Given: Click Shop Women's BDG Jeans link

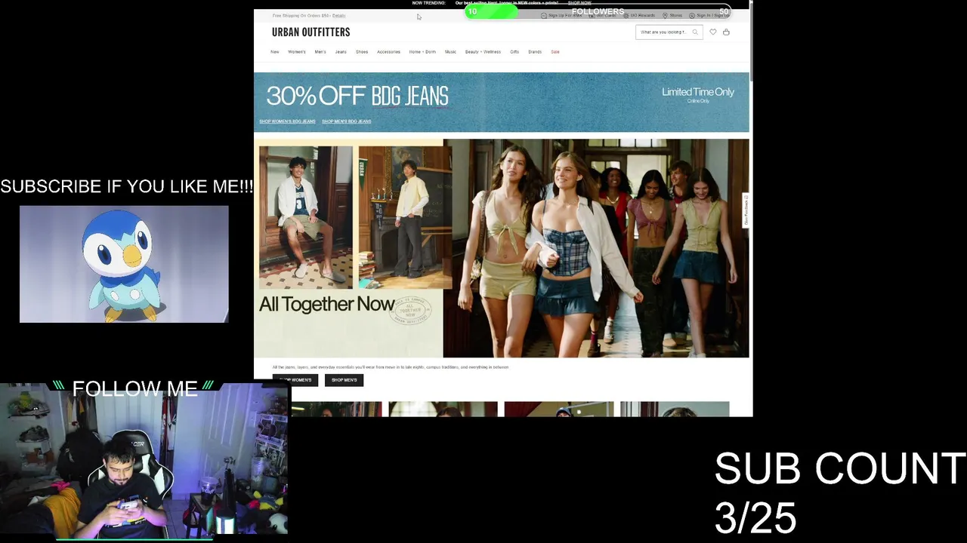Looking at the screenshot, I should point(287,121).
